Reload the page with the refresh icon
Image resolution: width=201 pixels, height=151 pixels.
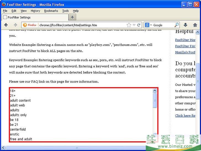139,25
